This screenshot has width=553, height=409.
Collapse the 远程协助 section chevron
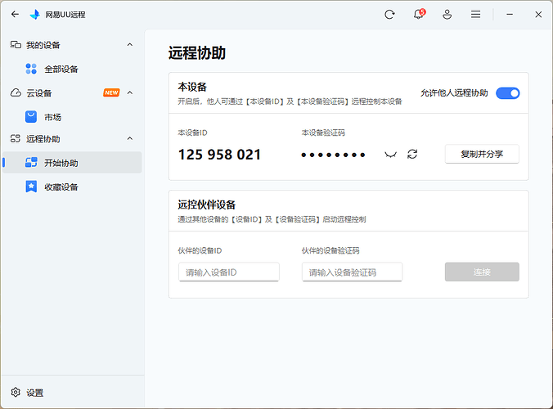130,138
